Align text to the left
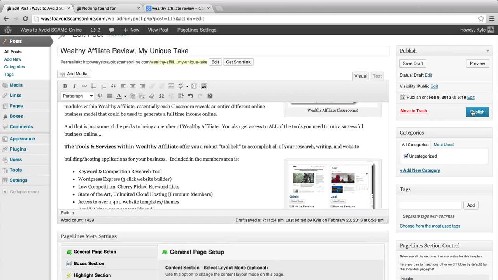The height and width of the screenshot is (280, 498). click(123, 86)
